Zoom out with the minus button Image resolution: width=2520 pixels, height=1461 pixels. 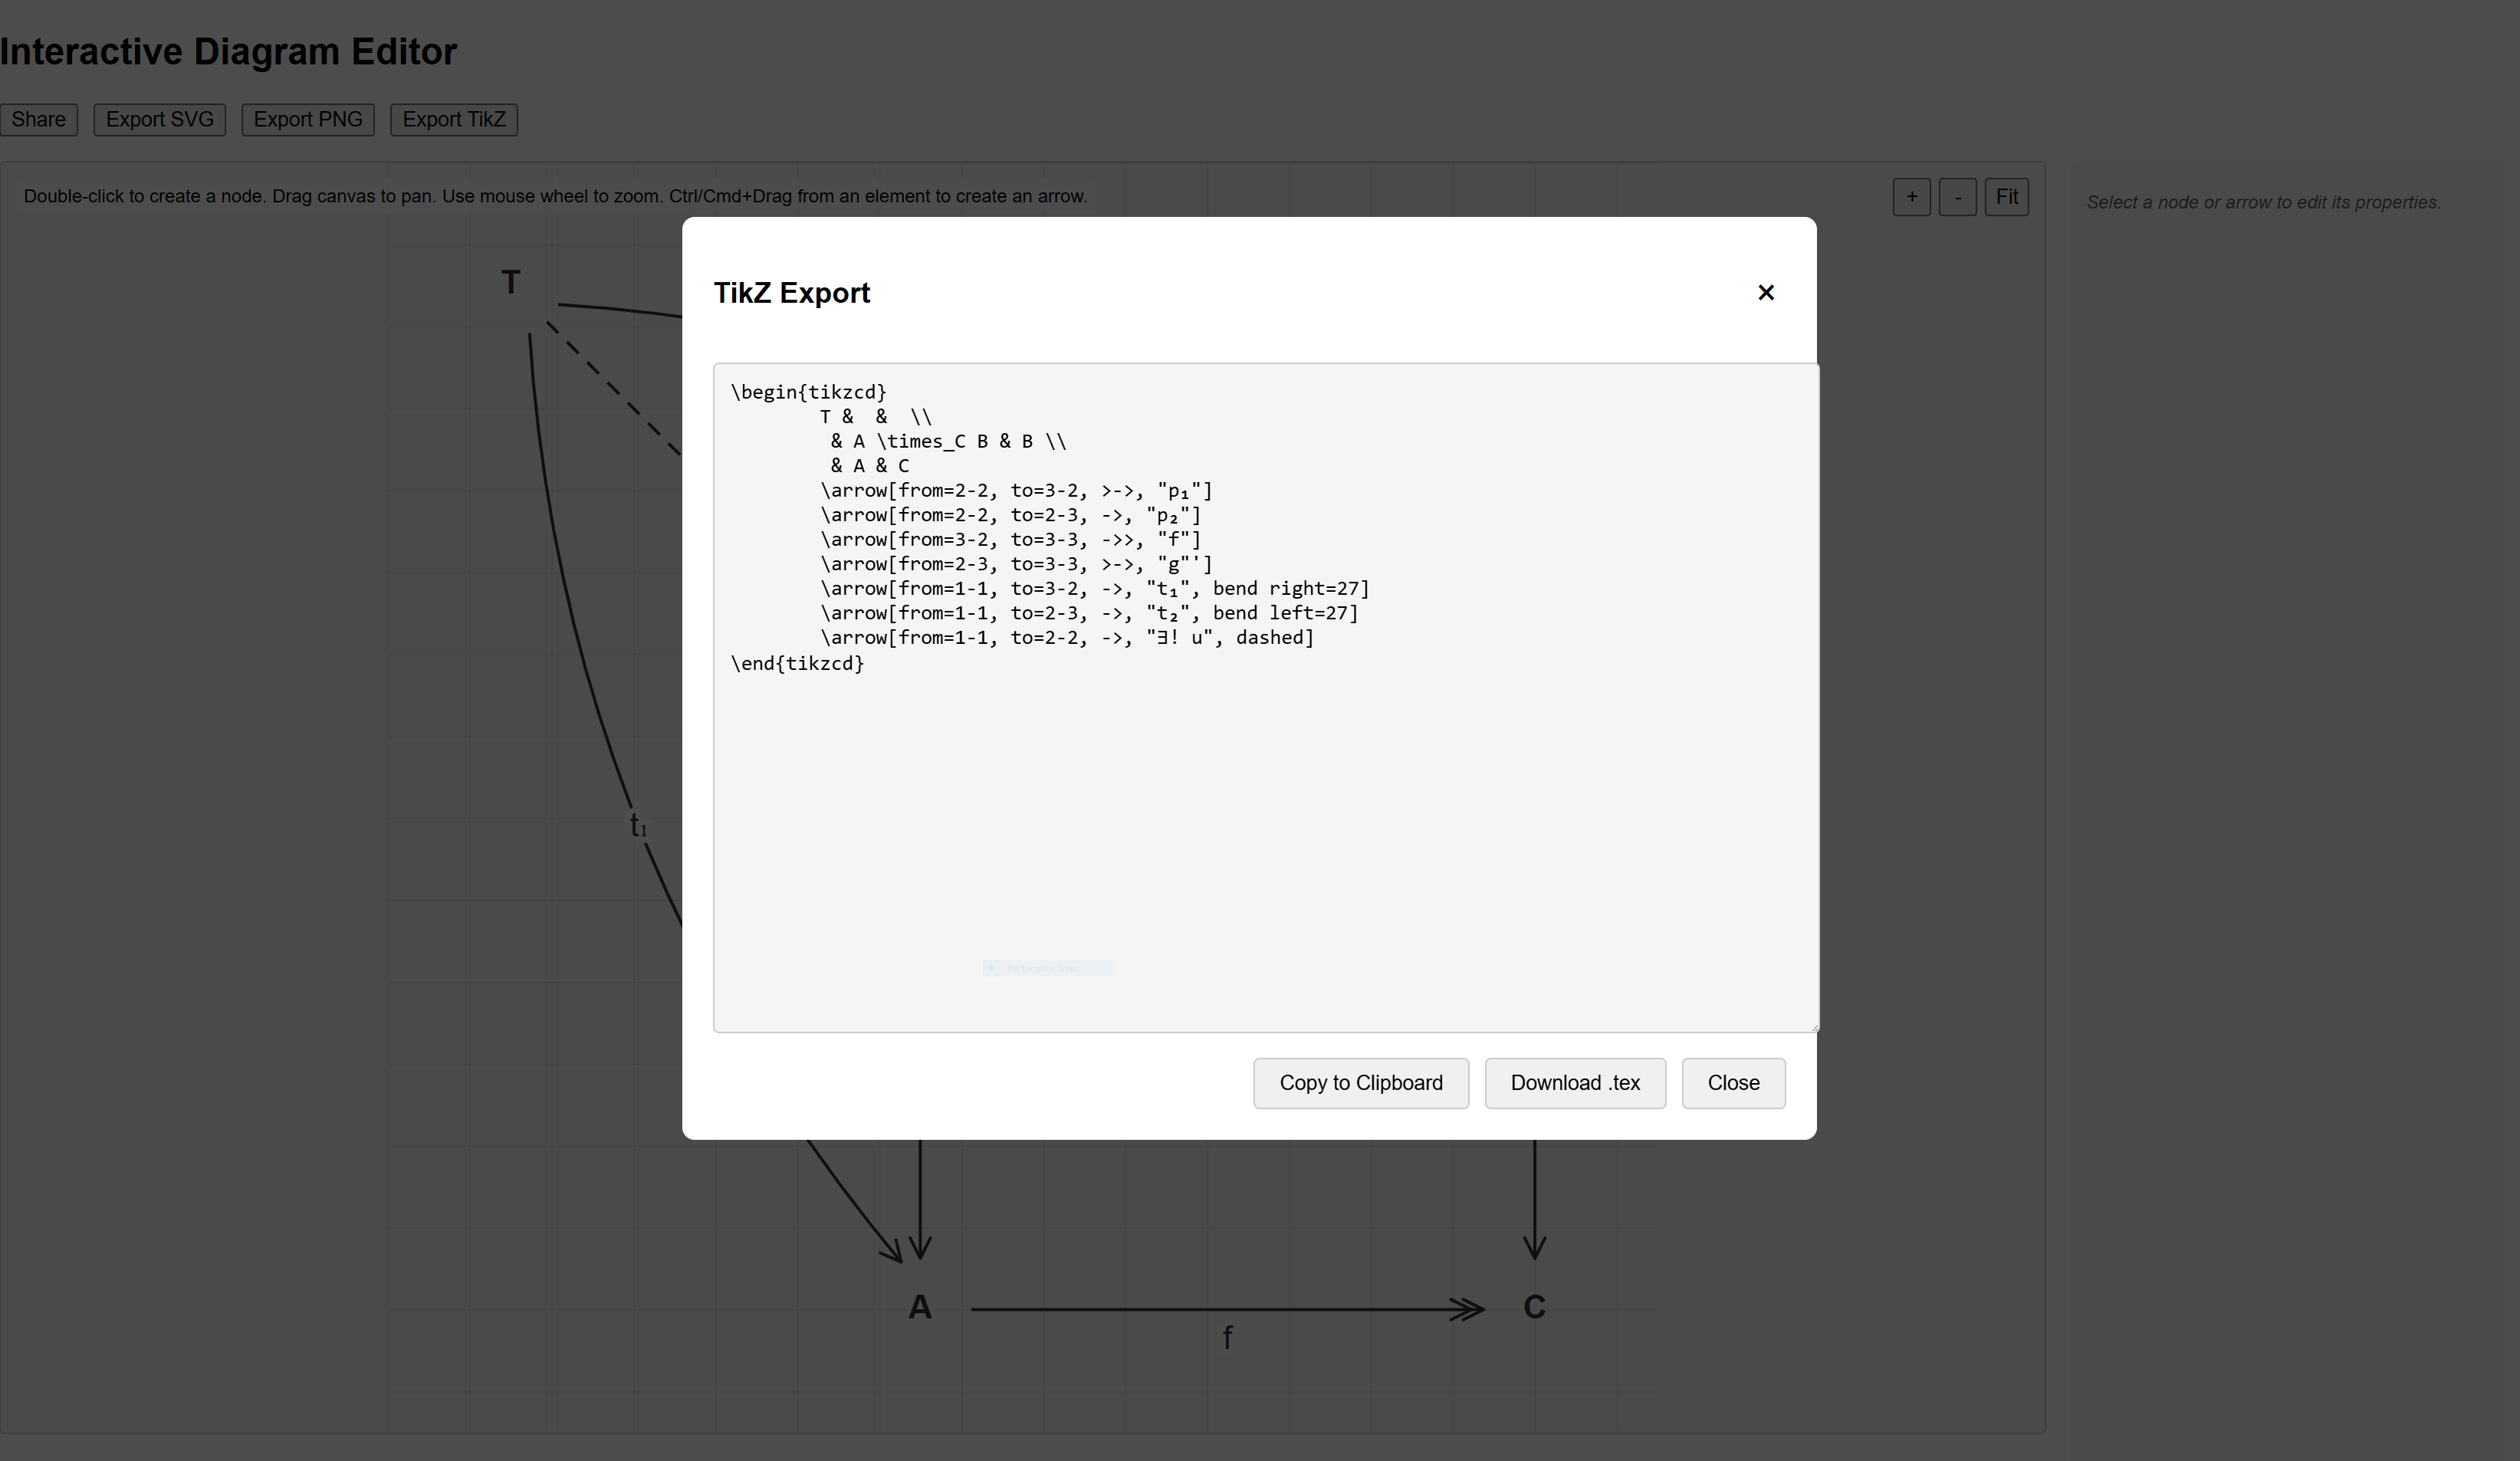click(x=1958, y=197)
